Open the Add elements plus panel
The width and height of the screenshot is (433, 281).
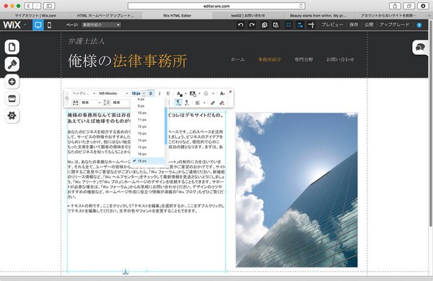[x=12, y=82]
